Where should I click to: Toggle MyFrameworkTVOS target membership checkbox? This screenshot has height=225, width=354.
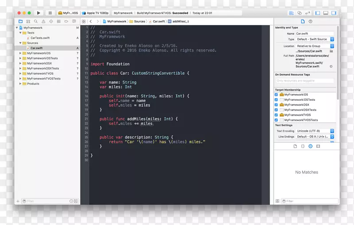[x=277, y=115]
